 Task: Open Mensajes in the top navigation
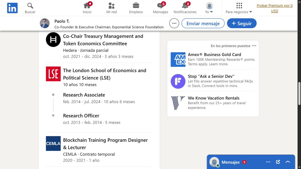coord(161,8)
